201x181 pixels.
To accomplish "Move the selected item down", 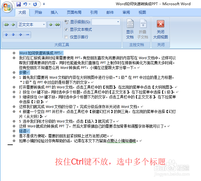I will coord(13,35).
